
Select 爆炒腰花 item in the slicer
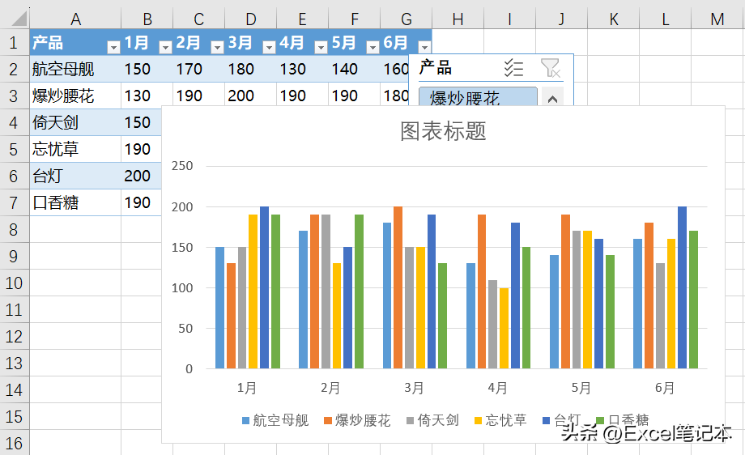(x=478, y=96)
